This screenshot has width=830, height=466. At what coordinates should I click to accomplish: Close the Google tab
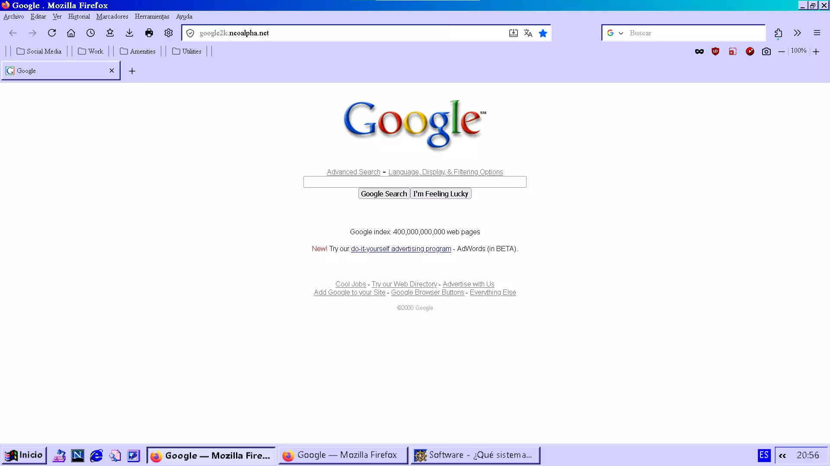click(x=112, y=71)
